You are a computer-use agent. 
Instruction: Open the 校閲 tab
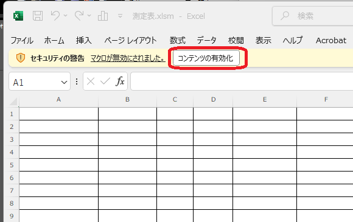[x=236, y=41]
